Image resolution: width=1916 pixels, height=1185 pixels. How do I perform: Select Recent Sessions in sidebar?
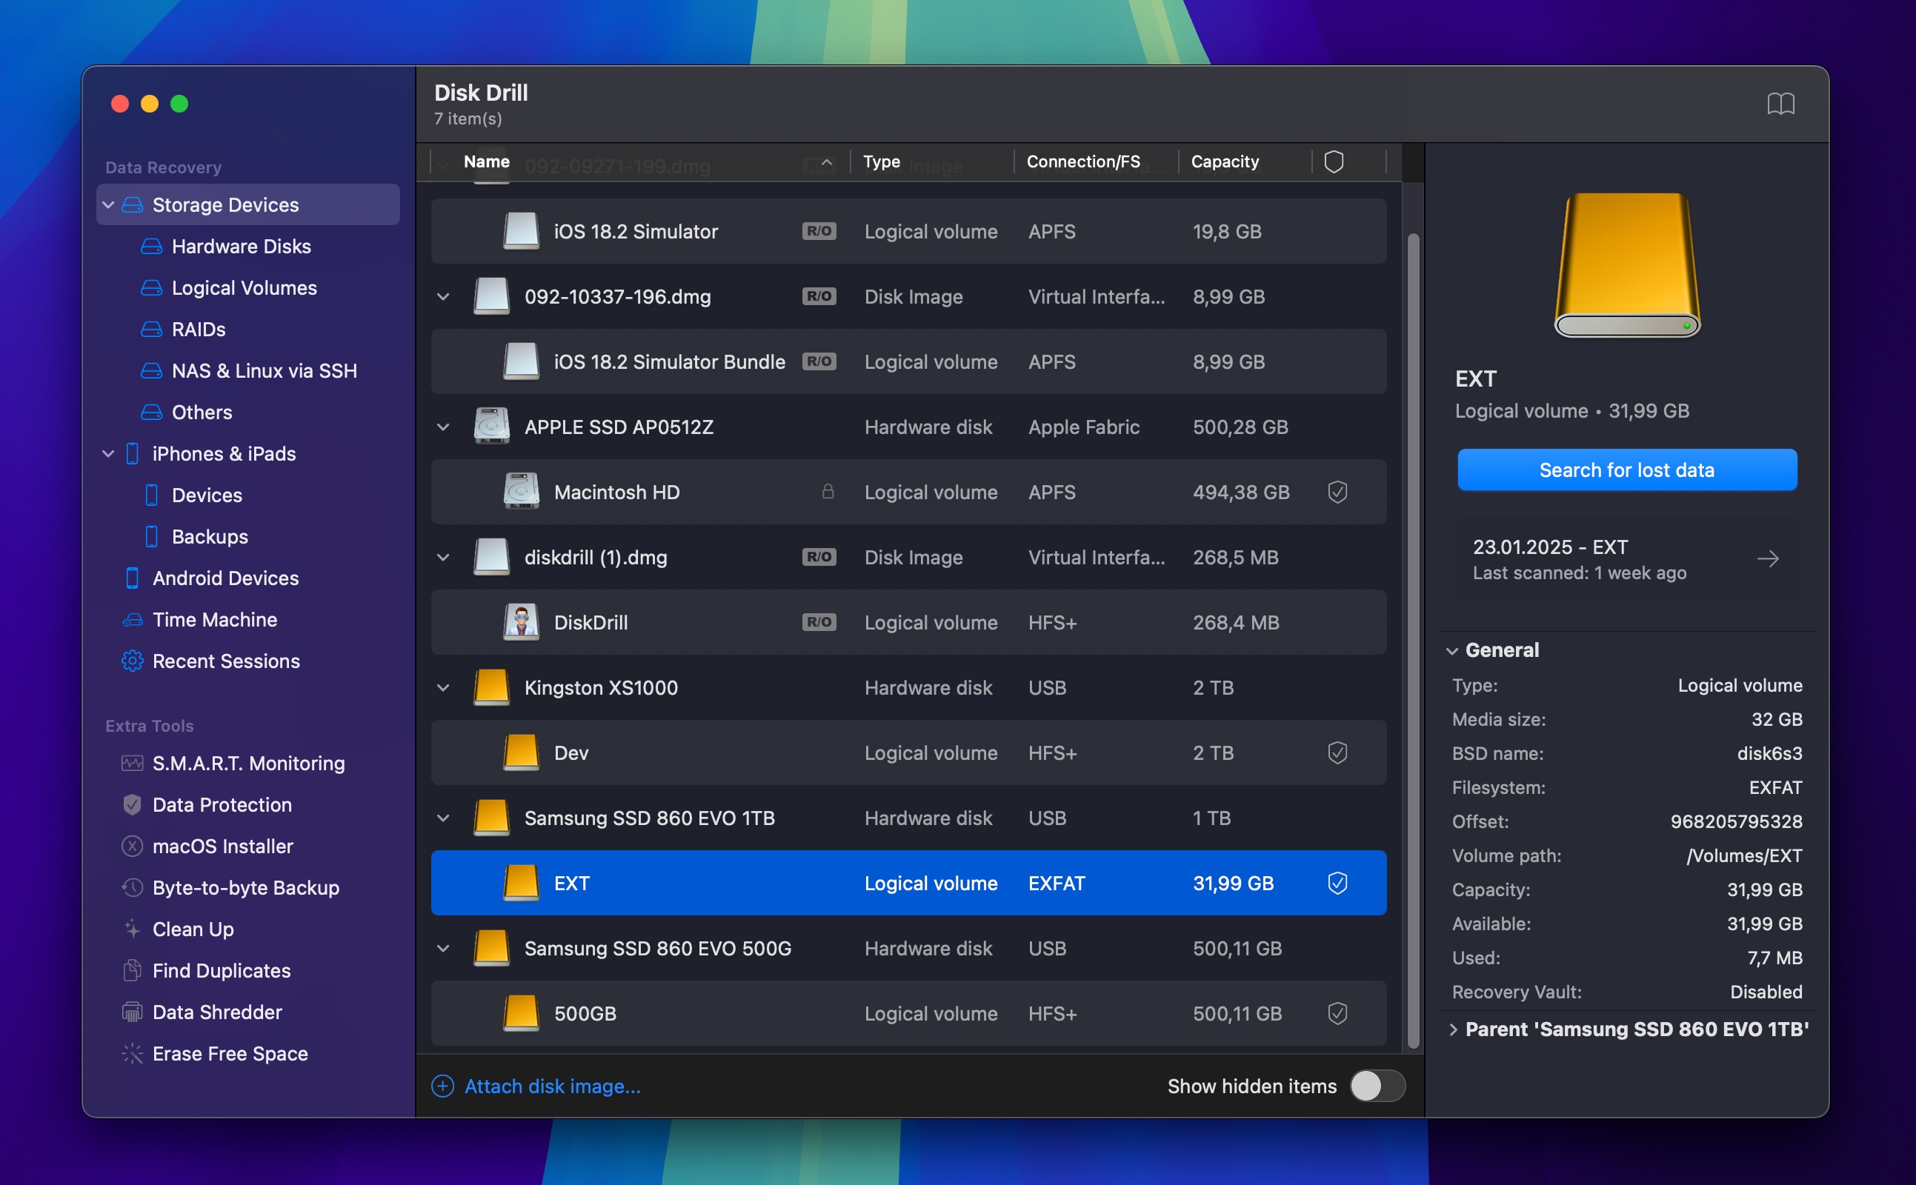226,660
